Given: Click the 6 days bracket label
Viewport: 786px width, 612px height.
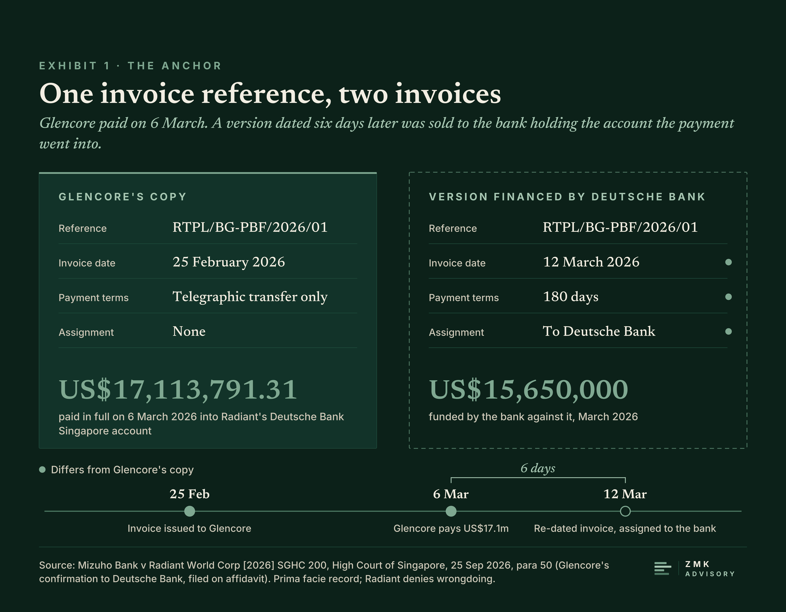Looking at the screenshot, I should (538, 468).
